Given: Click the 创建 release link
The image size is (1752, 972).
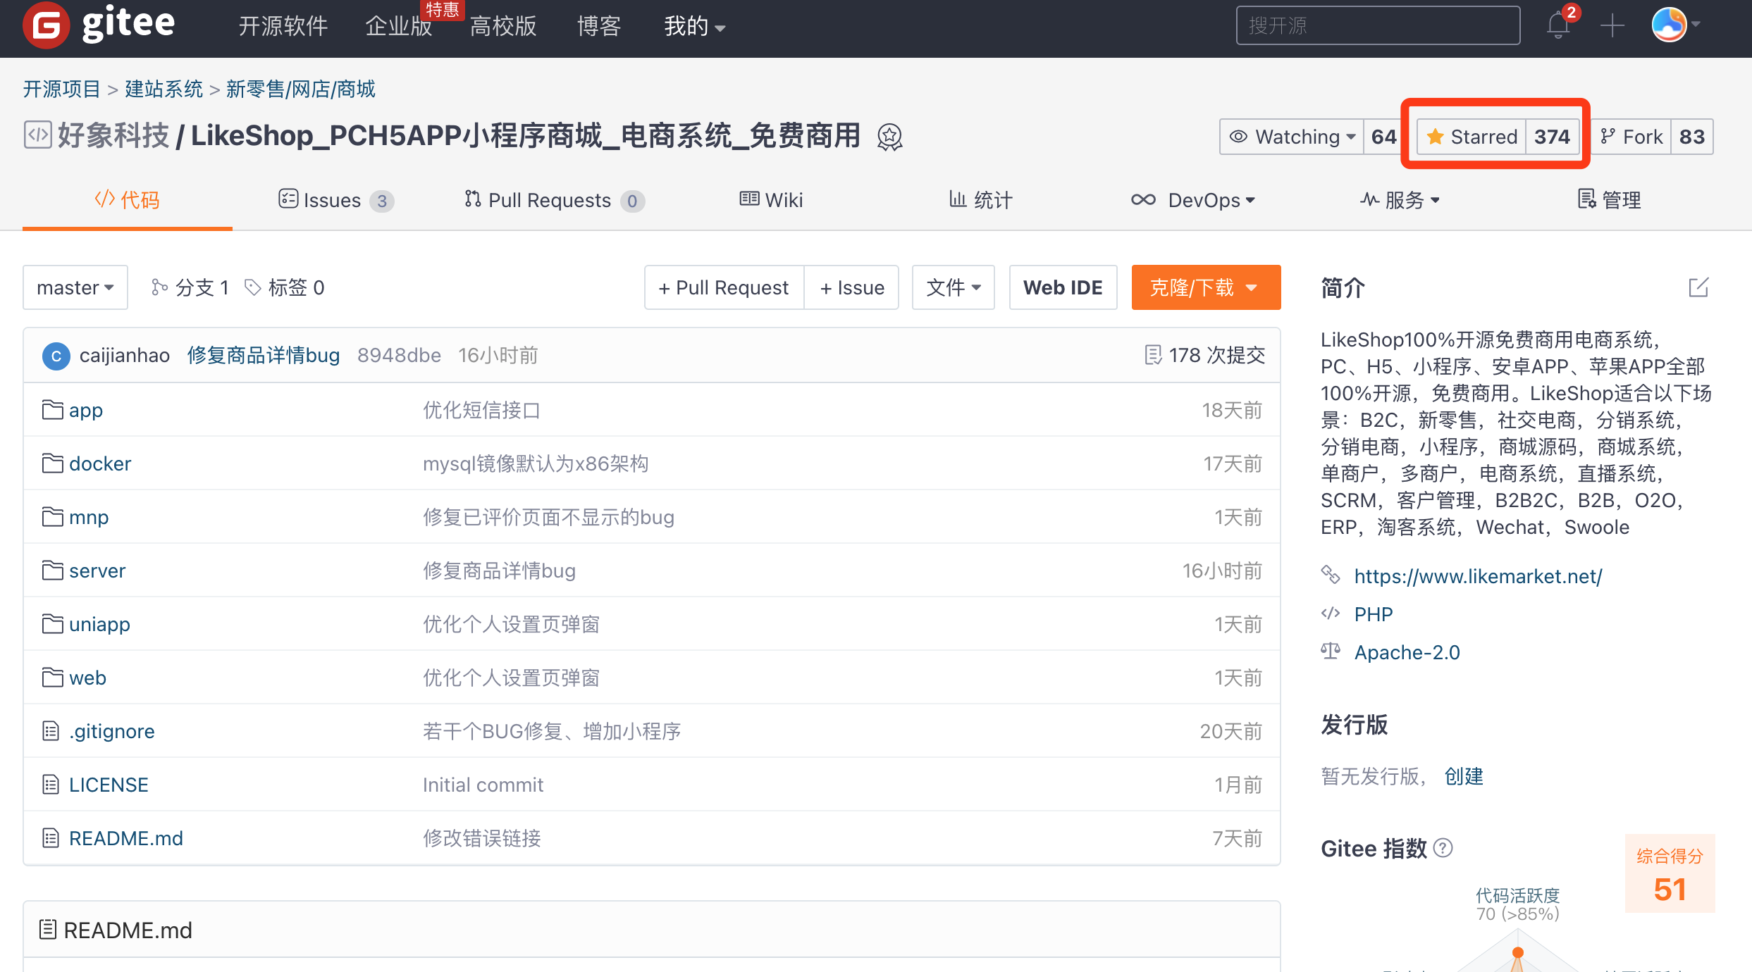Looking at the screenshot, I should [1464, 776].
